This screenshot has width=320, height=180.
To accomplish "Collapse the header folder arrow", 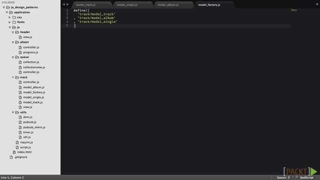I will 13,32.
